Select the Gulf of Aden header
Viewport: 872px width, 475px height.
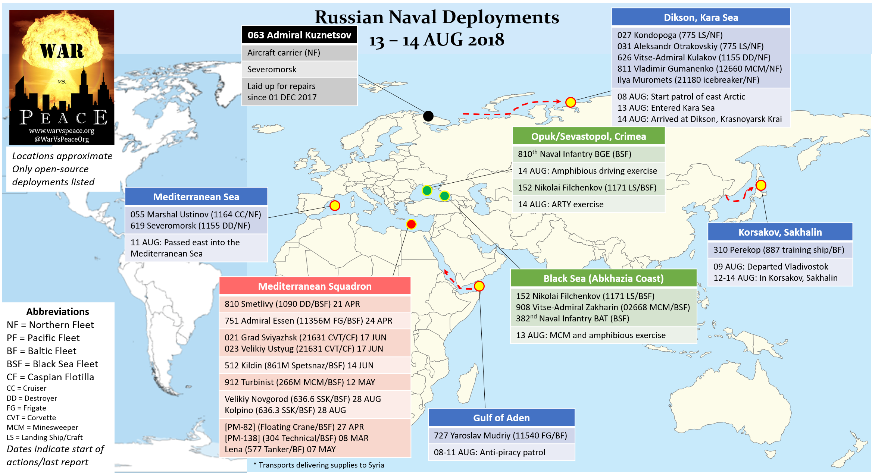click(501, 418)
